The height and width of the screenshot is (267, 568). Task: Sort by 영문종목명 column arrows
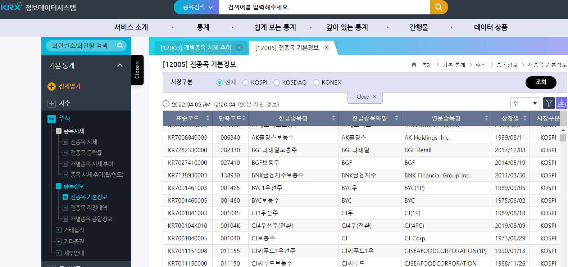486,118
